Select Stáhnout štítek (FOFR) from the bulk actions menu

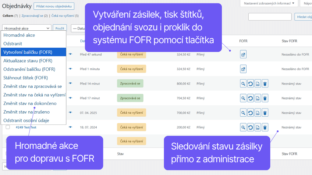click(26, 78)
